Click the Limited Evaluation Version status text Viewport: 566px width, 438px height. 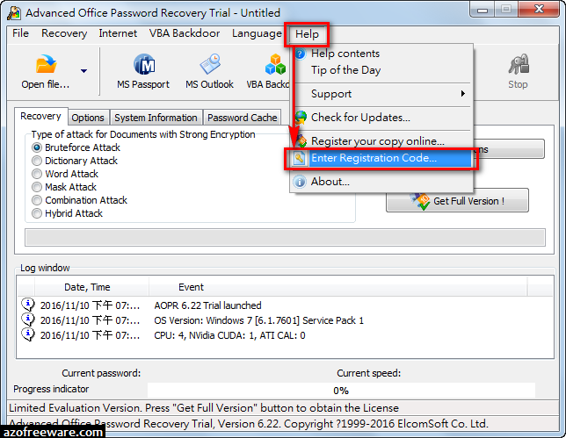point(204,408)
